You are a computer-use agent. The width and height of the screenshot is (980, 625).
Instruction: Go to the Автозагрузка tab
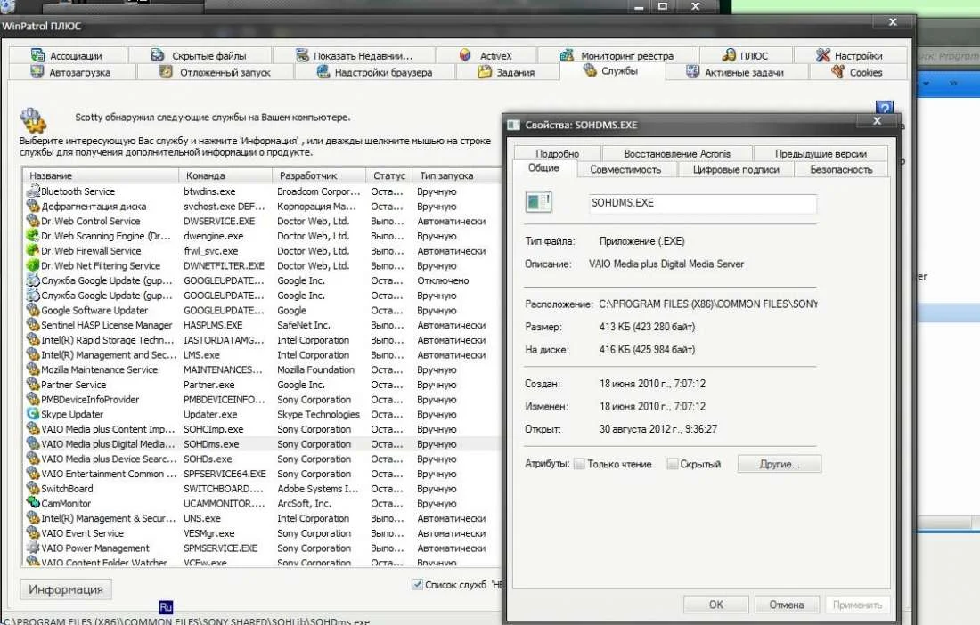click(x=71, y=72)
